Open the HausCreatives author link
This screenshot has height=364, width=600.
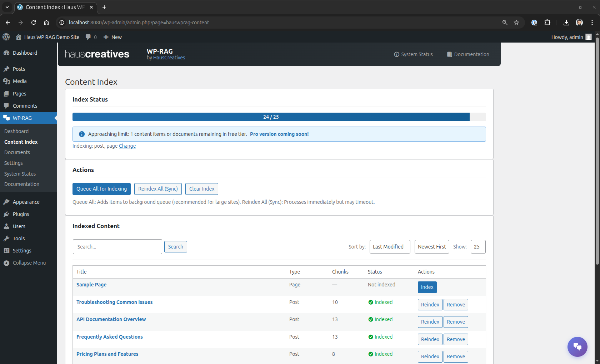pyautogui.click(x=169, y=58)
